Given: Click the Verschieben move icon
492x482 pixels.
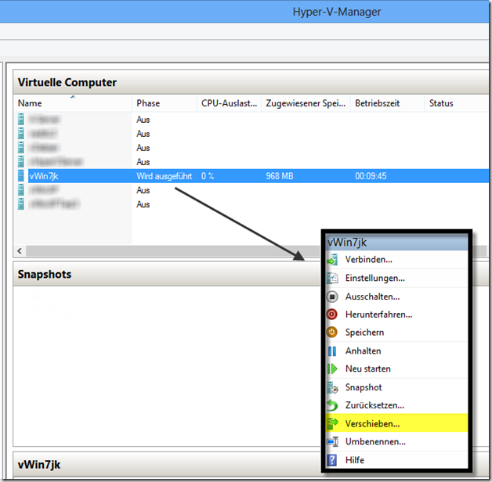Looking at the screenshot, I should (332, 424).
